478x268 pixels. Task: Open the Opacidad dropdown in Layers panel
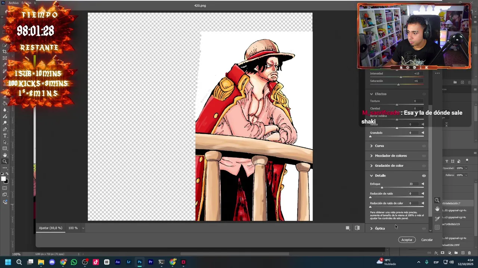(466, 168)
